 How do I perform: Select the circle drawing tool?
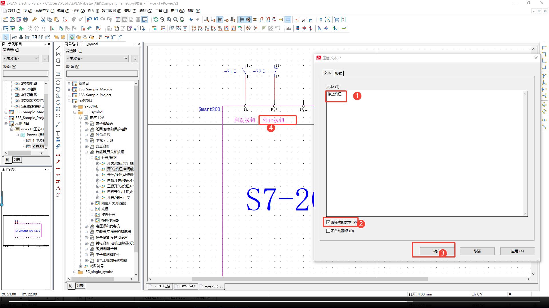click(58, 83)
